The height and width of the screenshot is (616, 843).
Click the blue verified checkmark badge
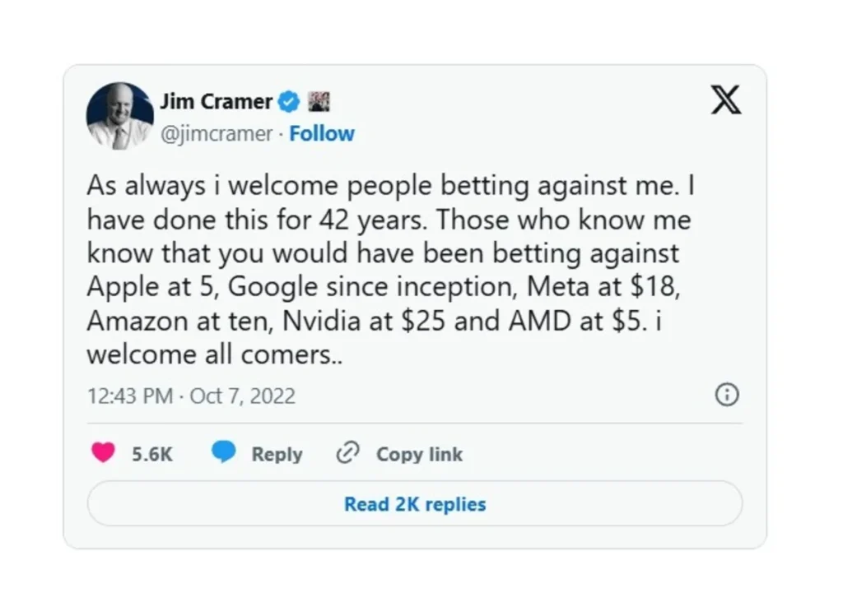pyautogui.click(x=288, y=102)
